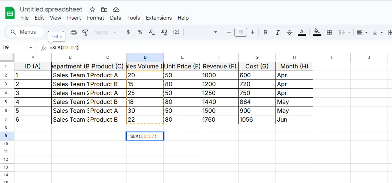Open the fill color picker
The width and height of the screenshot is (392, 183).
(x=317, y=33)
